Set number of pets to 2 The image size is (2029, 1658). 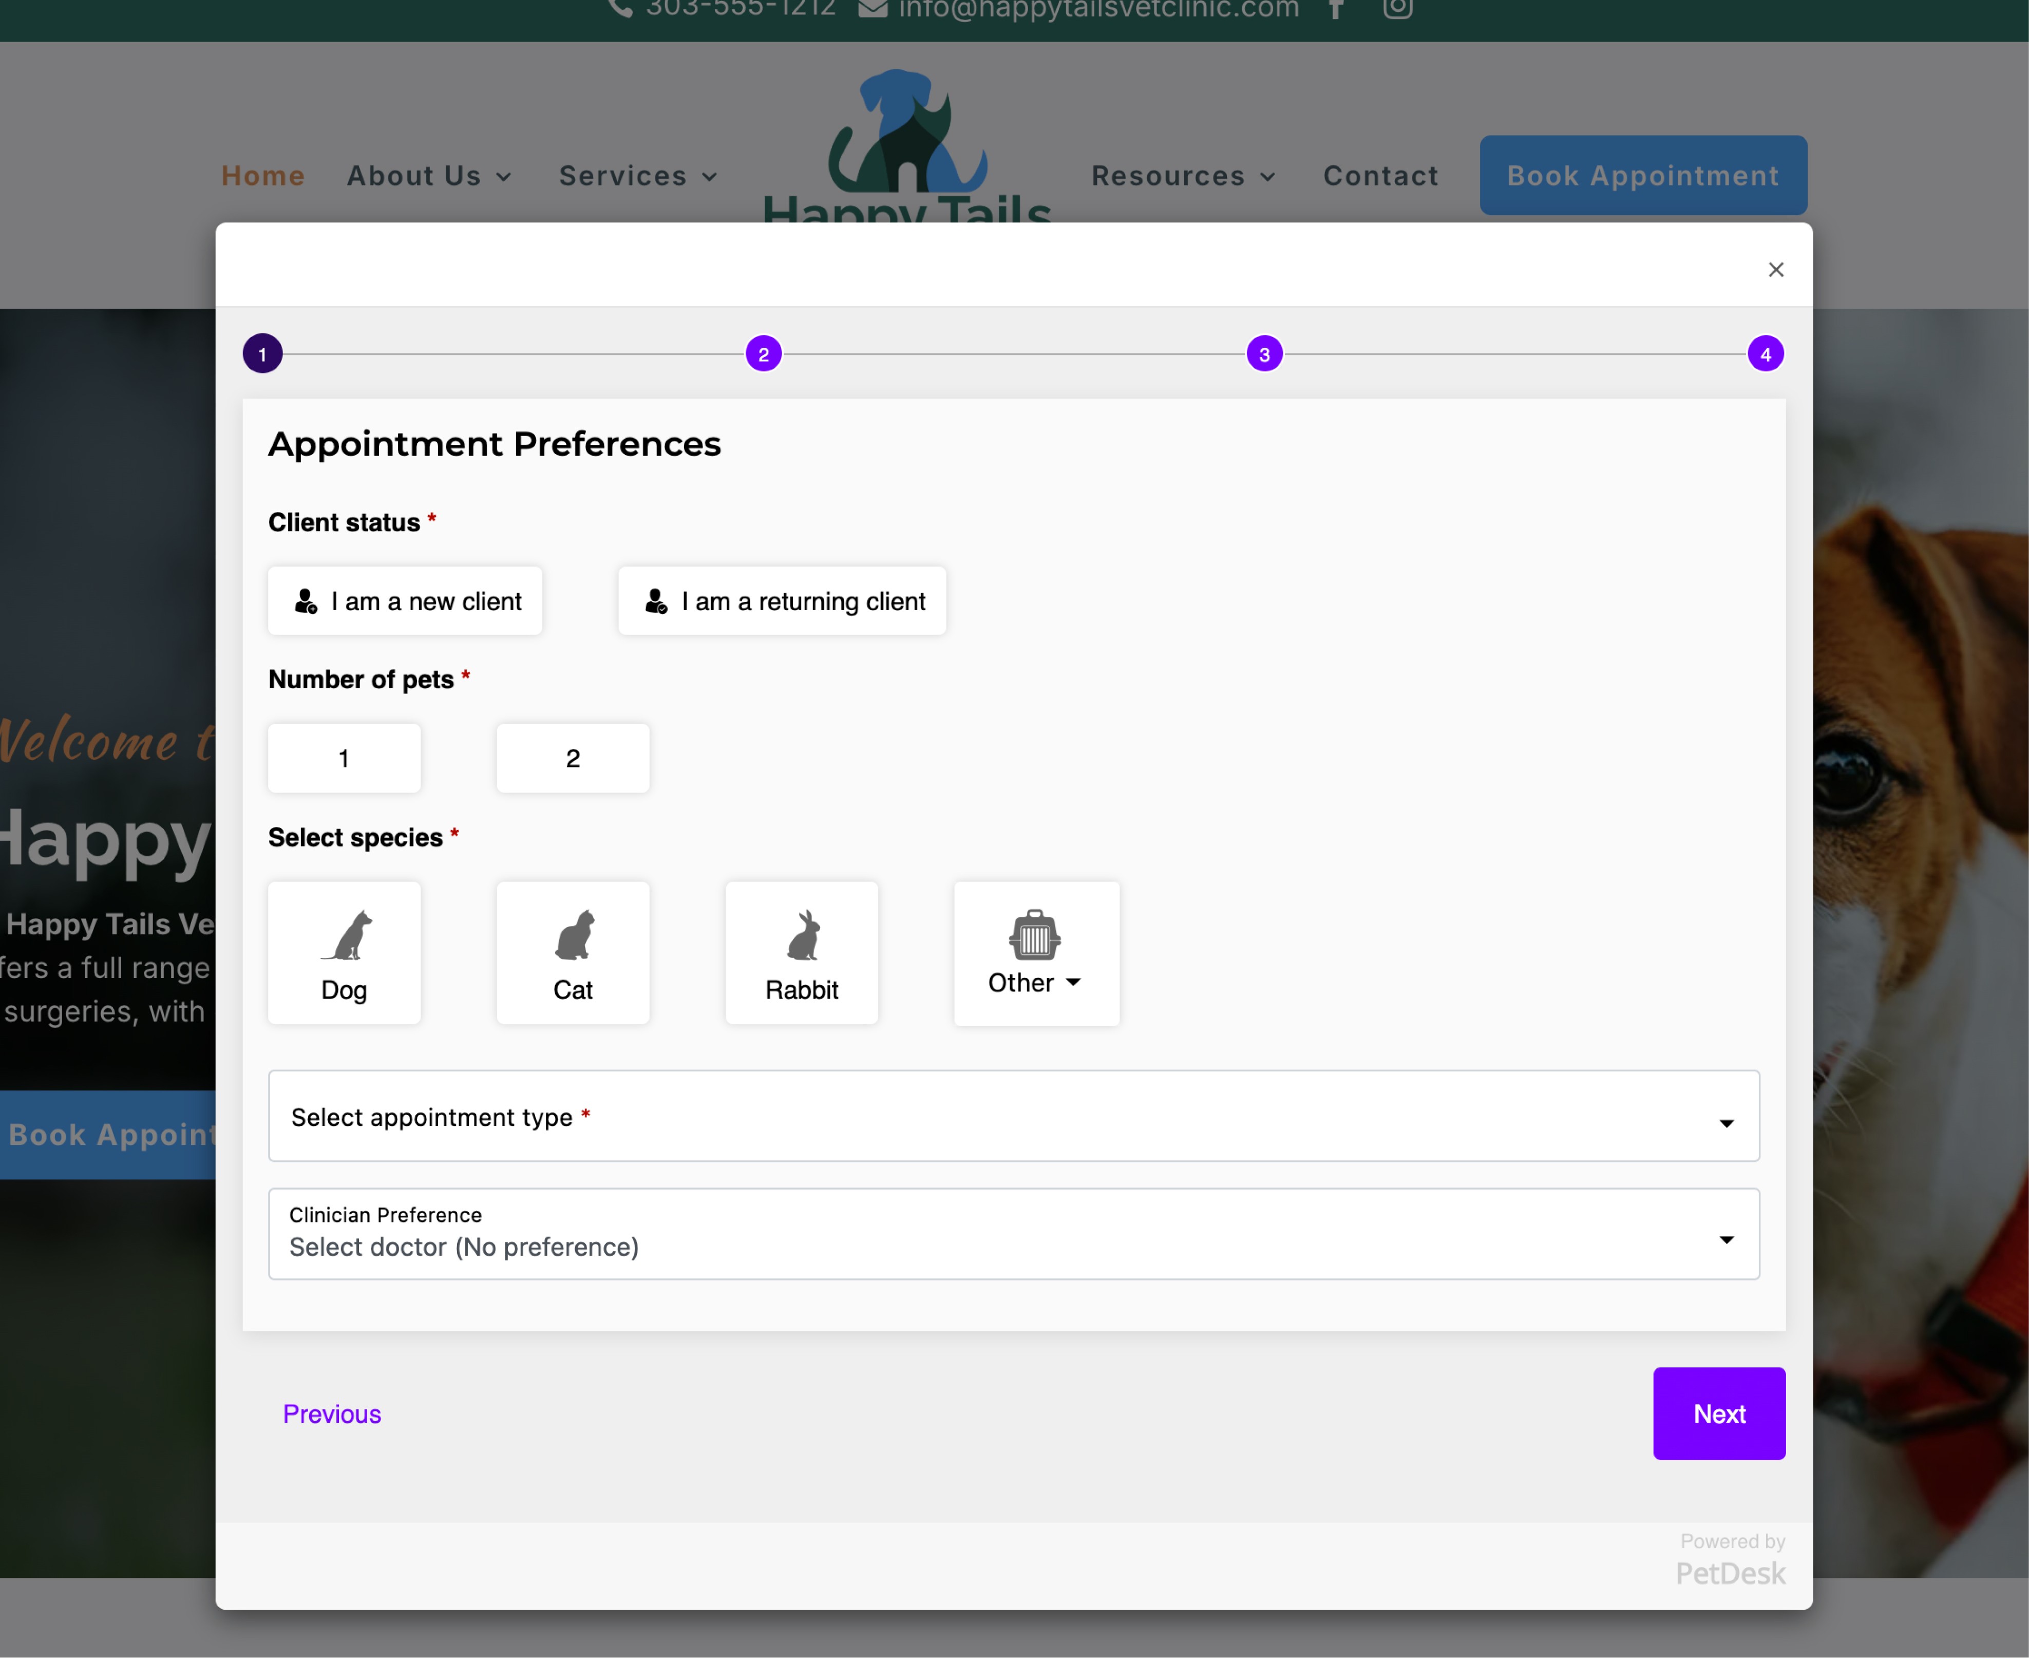click(573, 758)
